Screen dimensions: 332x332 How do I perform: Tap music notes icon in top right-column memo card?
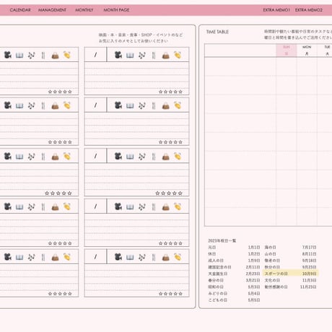pos(142,56)
